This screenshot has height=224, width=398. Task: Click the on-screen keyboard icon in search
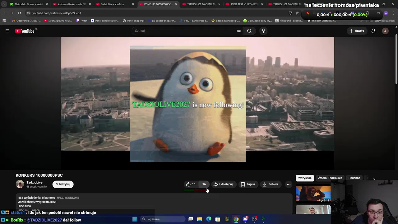point(238,31)
